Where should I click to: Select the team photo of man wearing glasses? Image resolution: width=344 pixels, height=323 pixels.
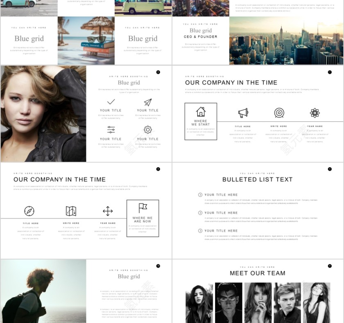(x=229, y=303)
